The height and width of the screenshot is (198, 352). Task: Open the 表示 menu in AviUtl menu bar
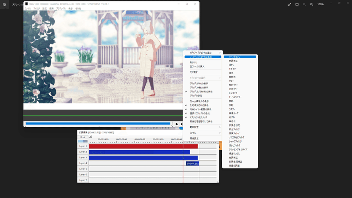tap(70, 8)
